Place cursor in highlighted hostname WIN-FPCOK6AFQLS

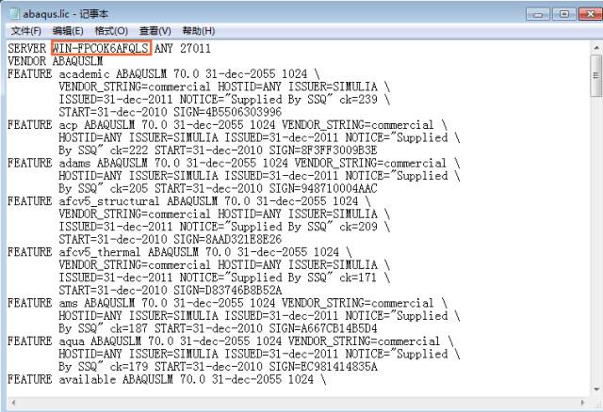tap(101, 47)
